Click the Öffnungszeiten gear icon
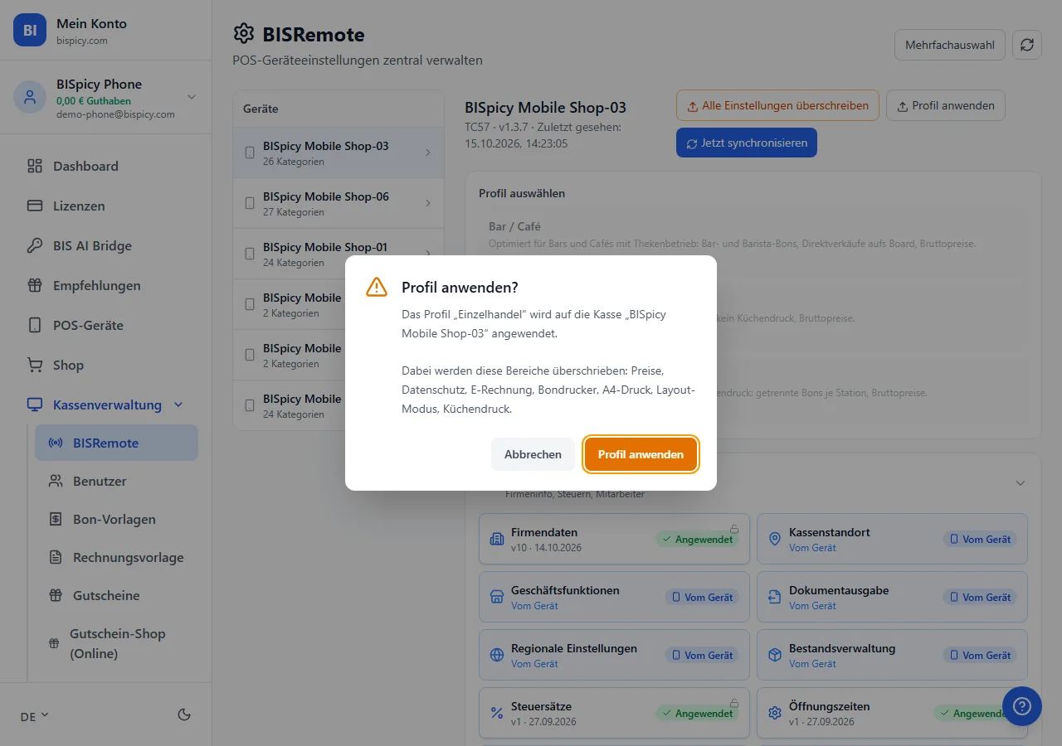The width and height of the screenshot is (1062, 746). (775, 713)
